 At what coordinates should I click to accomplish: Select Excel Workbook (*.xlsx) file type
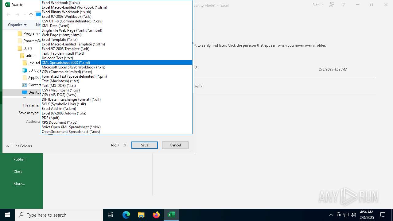point(117,3)
